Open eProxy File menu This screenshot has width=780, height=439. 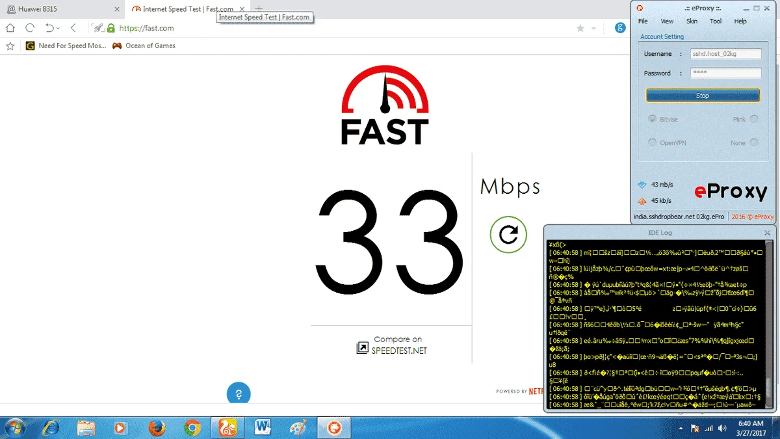coord(643,21)
